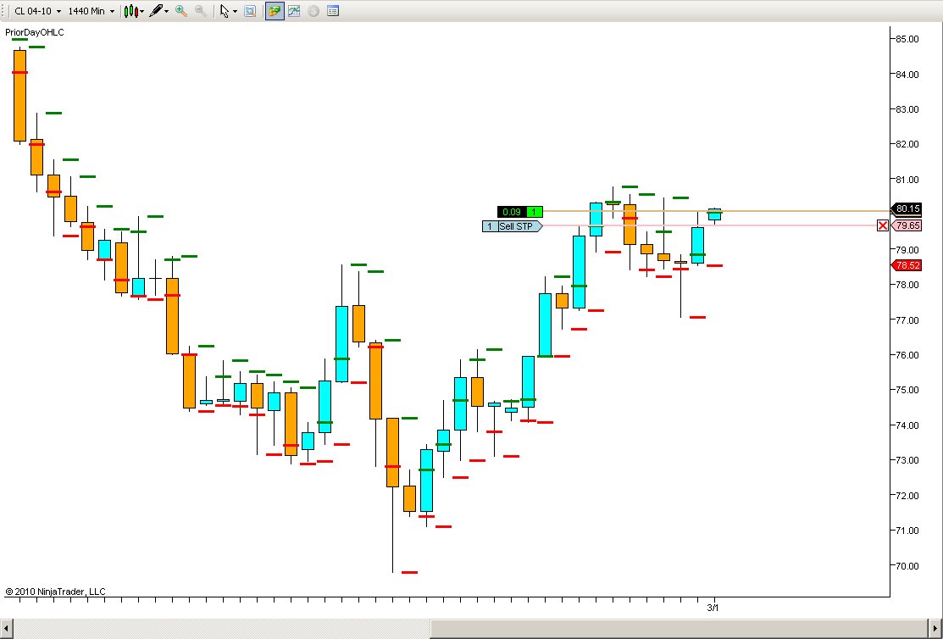This screenshot has height=639, width=943.
Task: Click the horizontal scrollbar thumb
Action: [x=680, y=629]
